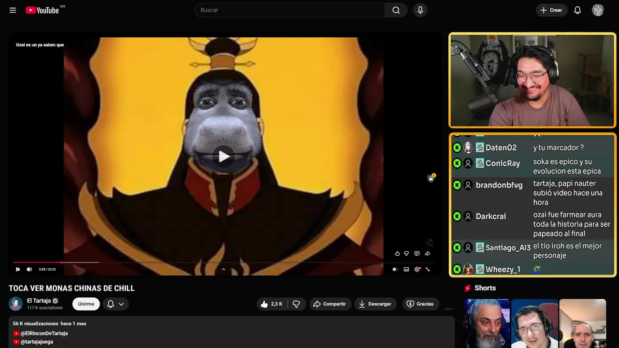Open the @tartajajuega channel link
This screenshot has width=619, height=348.
[x=37, y=342]
